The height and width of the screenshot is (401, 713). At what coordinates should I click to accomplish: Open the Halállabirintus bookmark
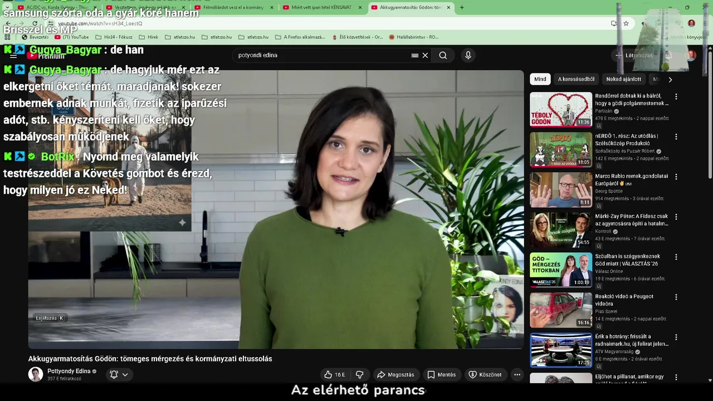point(414,37)
